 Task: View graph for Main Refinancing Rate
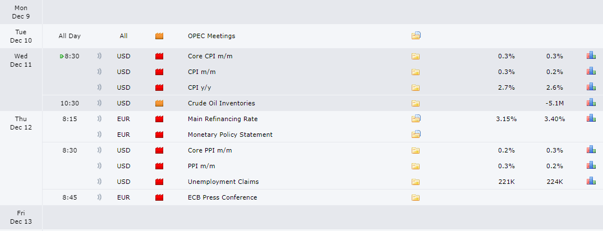[591, 118]
